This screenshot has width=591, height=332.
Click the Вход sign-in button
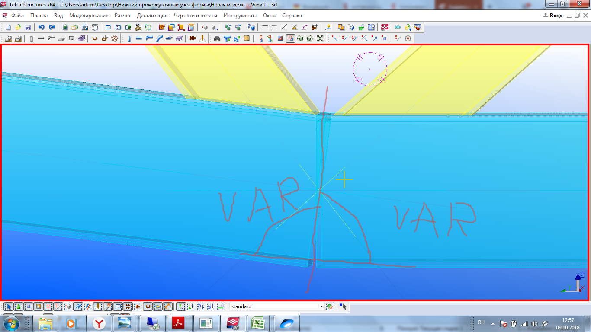[553, 16]
